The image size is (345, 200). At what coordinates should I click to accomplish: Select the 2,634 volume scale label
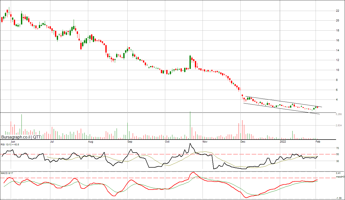click(339, 126)
